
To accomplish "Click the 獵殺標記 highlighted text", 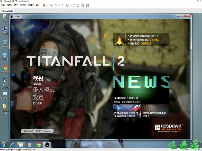I will click(x=146, y=44).
